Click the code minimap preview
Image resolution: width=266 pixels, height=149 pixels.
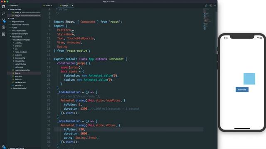pyautogui.click(x=207, y=19)
